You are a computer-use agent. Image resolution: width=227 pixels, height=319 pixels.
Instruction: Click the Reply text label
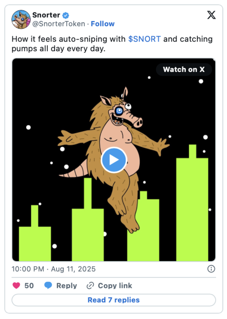(x=67, y=286)
